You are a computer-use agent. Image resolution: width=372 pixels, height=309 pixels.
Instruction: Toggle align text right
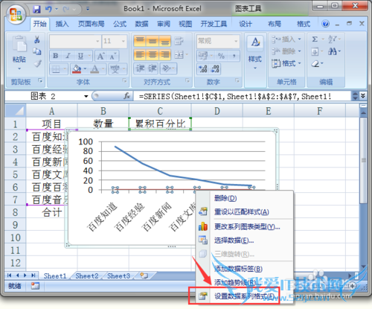point(164,54)
